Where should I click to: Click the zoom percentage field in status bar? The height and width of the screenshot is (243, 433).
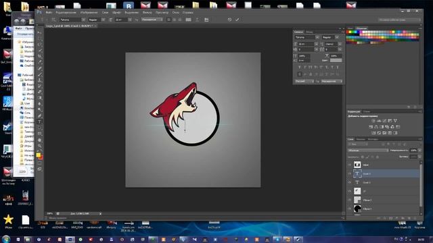49,213
